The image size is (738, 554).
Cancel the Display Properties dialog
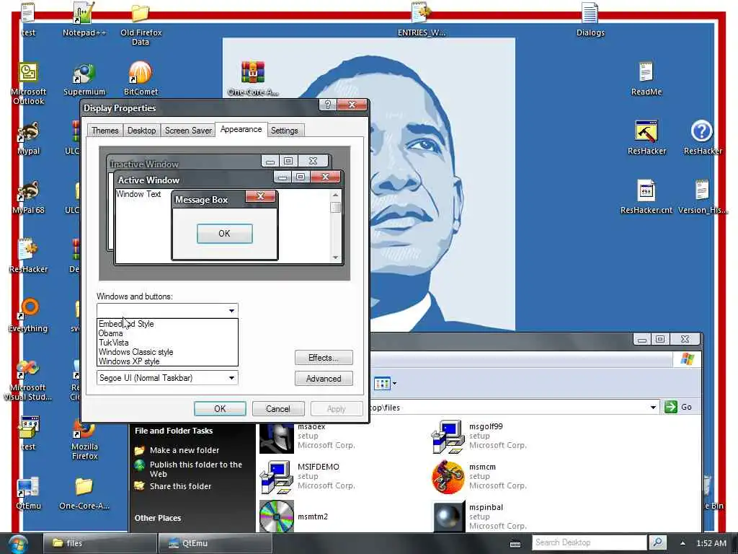pyautogui.click(x=277, y=408)
